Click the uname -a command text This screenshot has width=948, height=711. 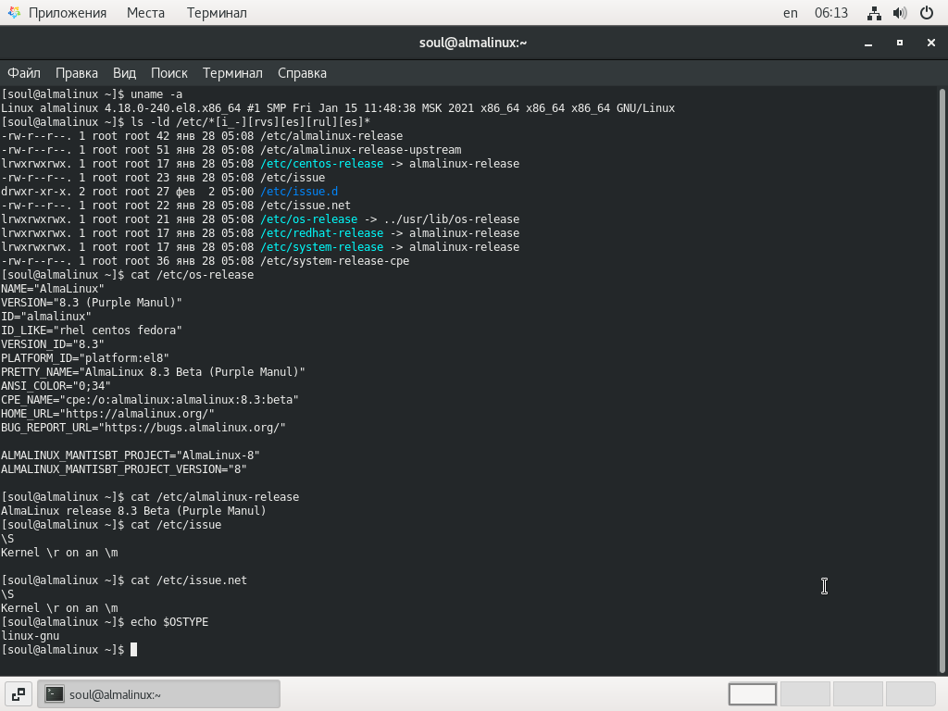point(156,94)
